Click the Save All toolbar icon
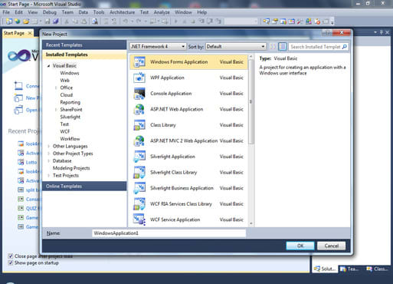The image size is (393, 284). 56,21
